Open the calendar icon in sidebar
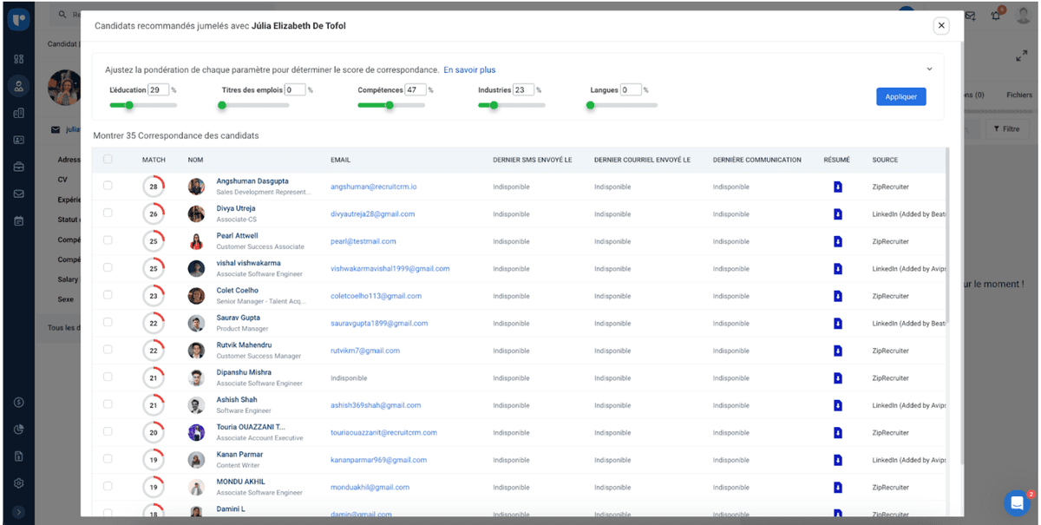The image size is (1041, 525). pos(18,220)
